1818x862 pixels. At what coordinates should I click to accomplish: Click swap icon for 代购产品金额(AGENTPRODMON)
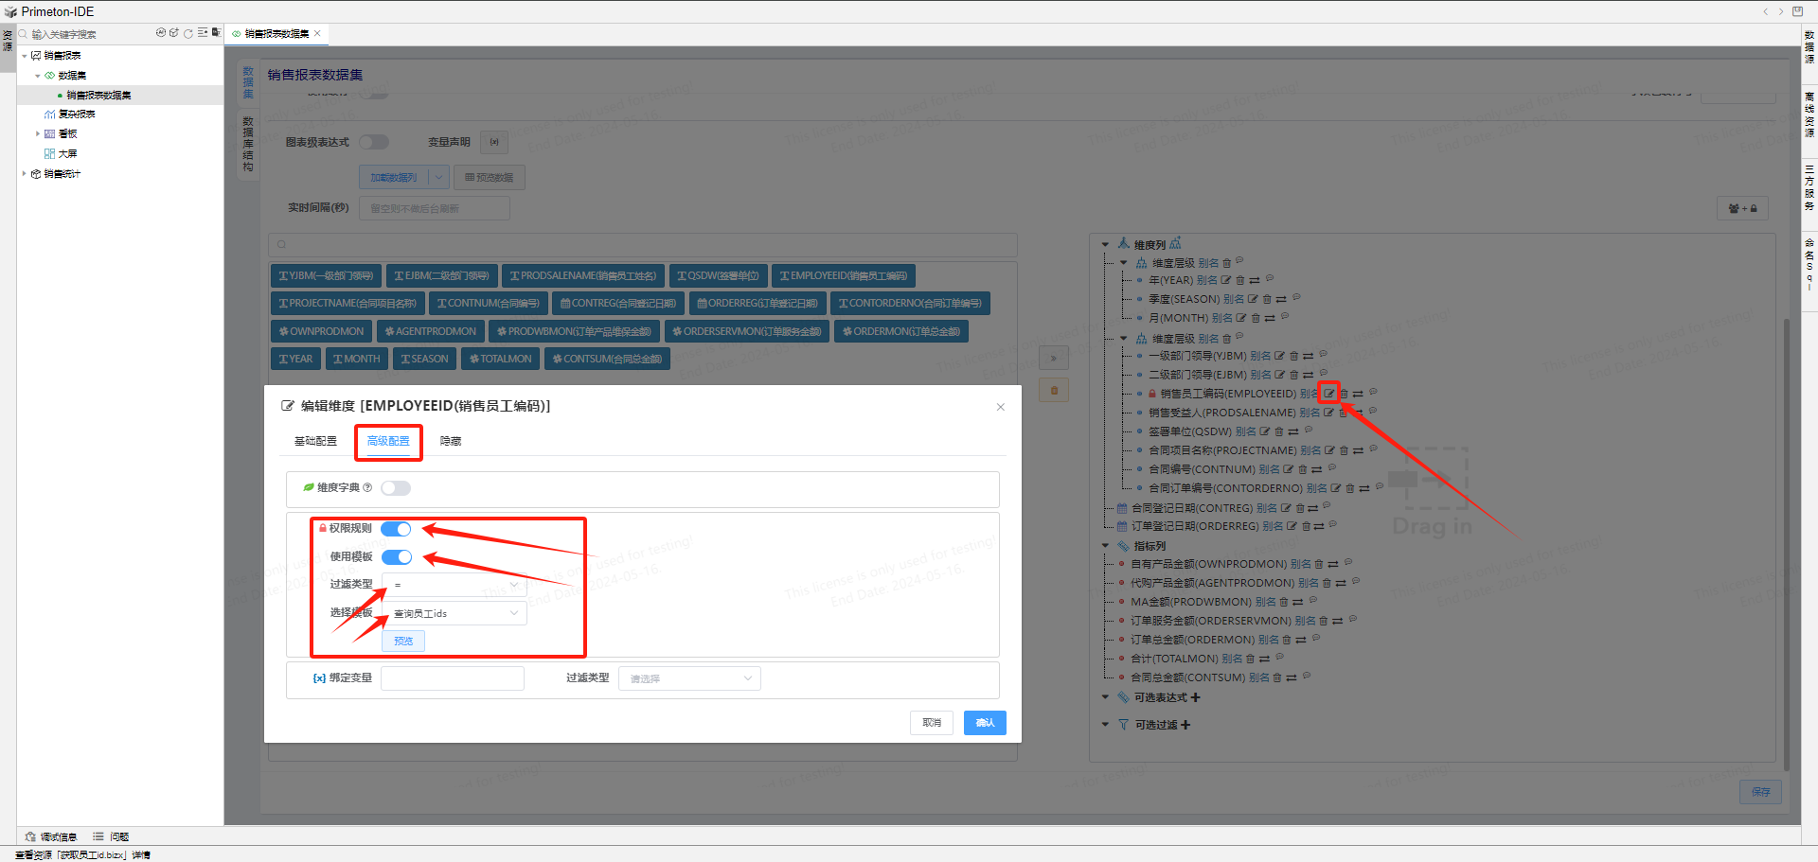point(1341,583)
